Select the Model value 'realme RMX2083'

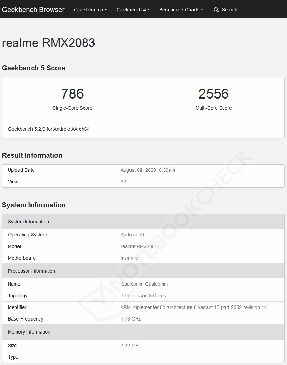139,246
